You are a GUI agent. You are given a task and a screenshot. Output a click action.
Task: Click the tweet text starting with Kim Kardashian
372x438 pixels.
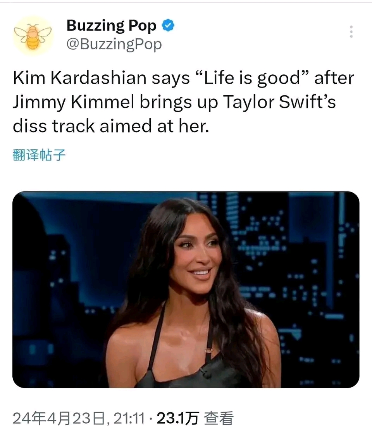[183, 102]
